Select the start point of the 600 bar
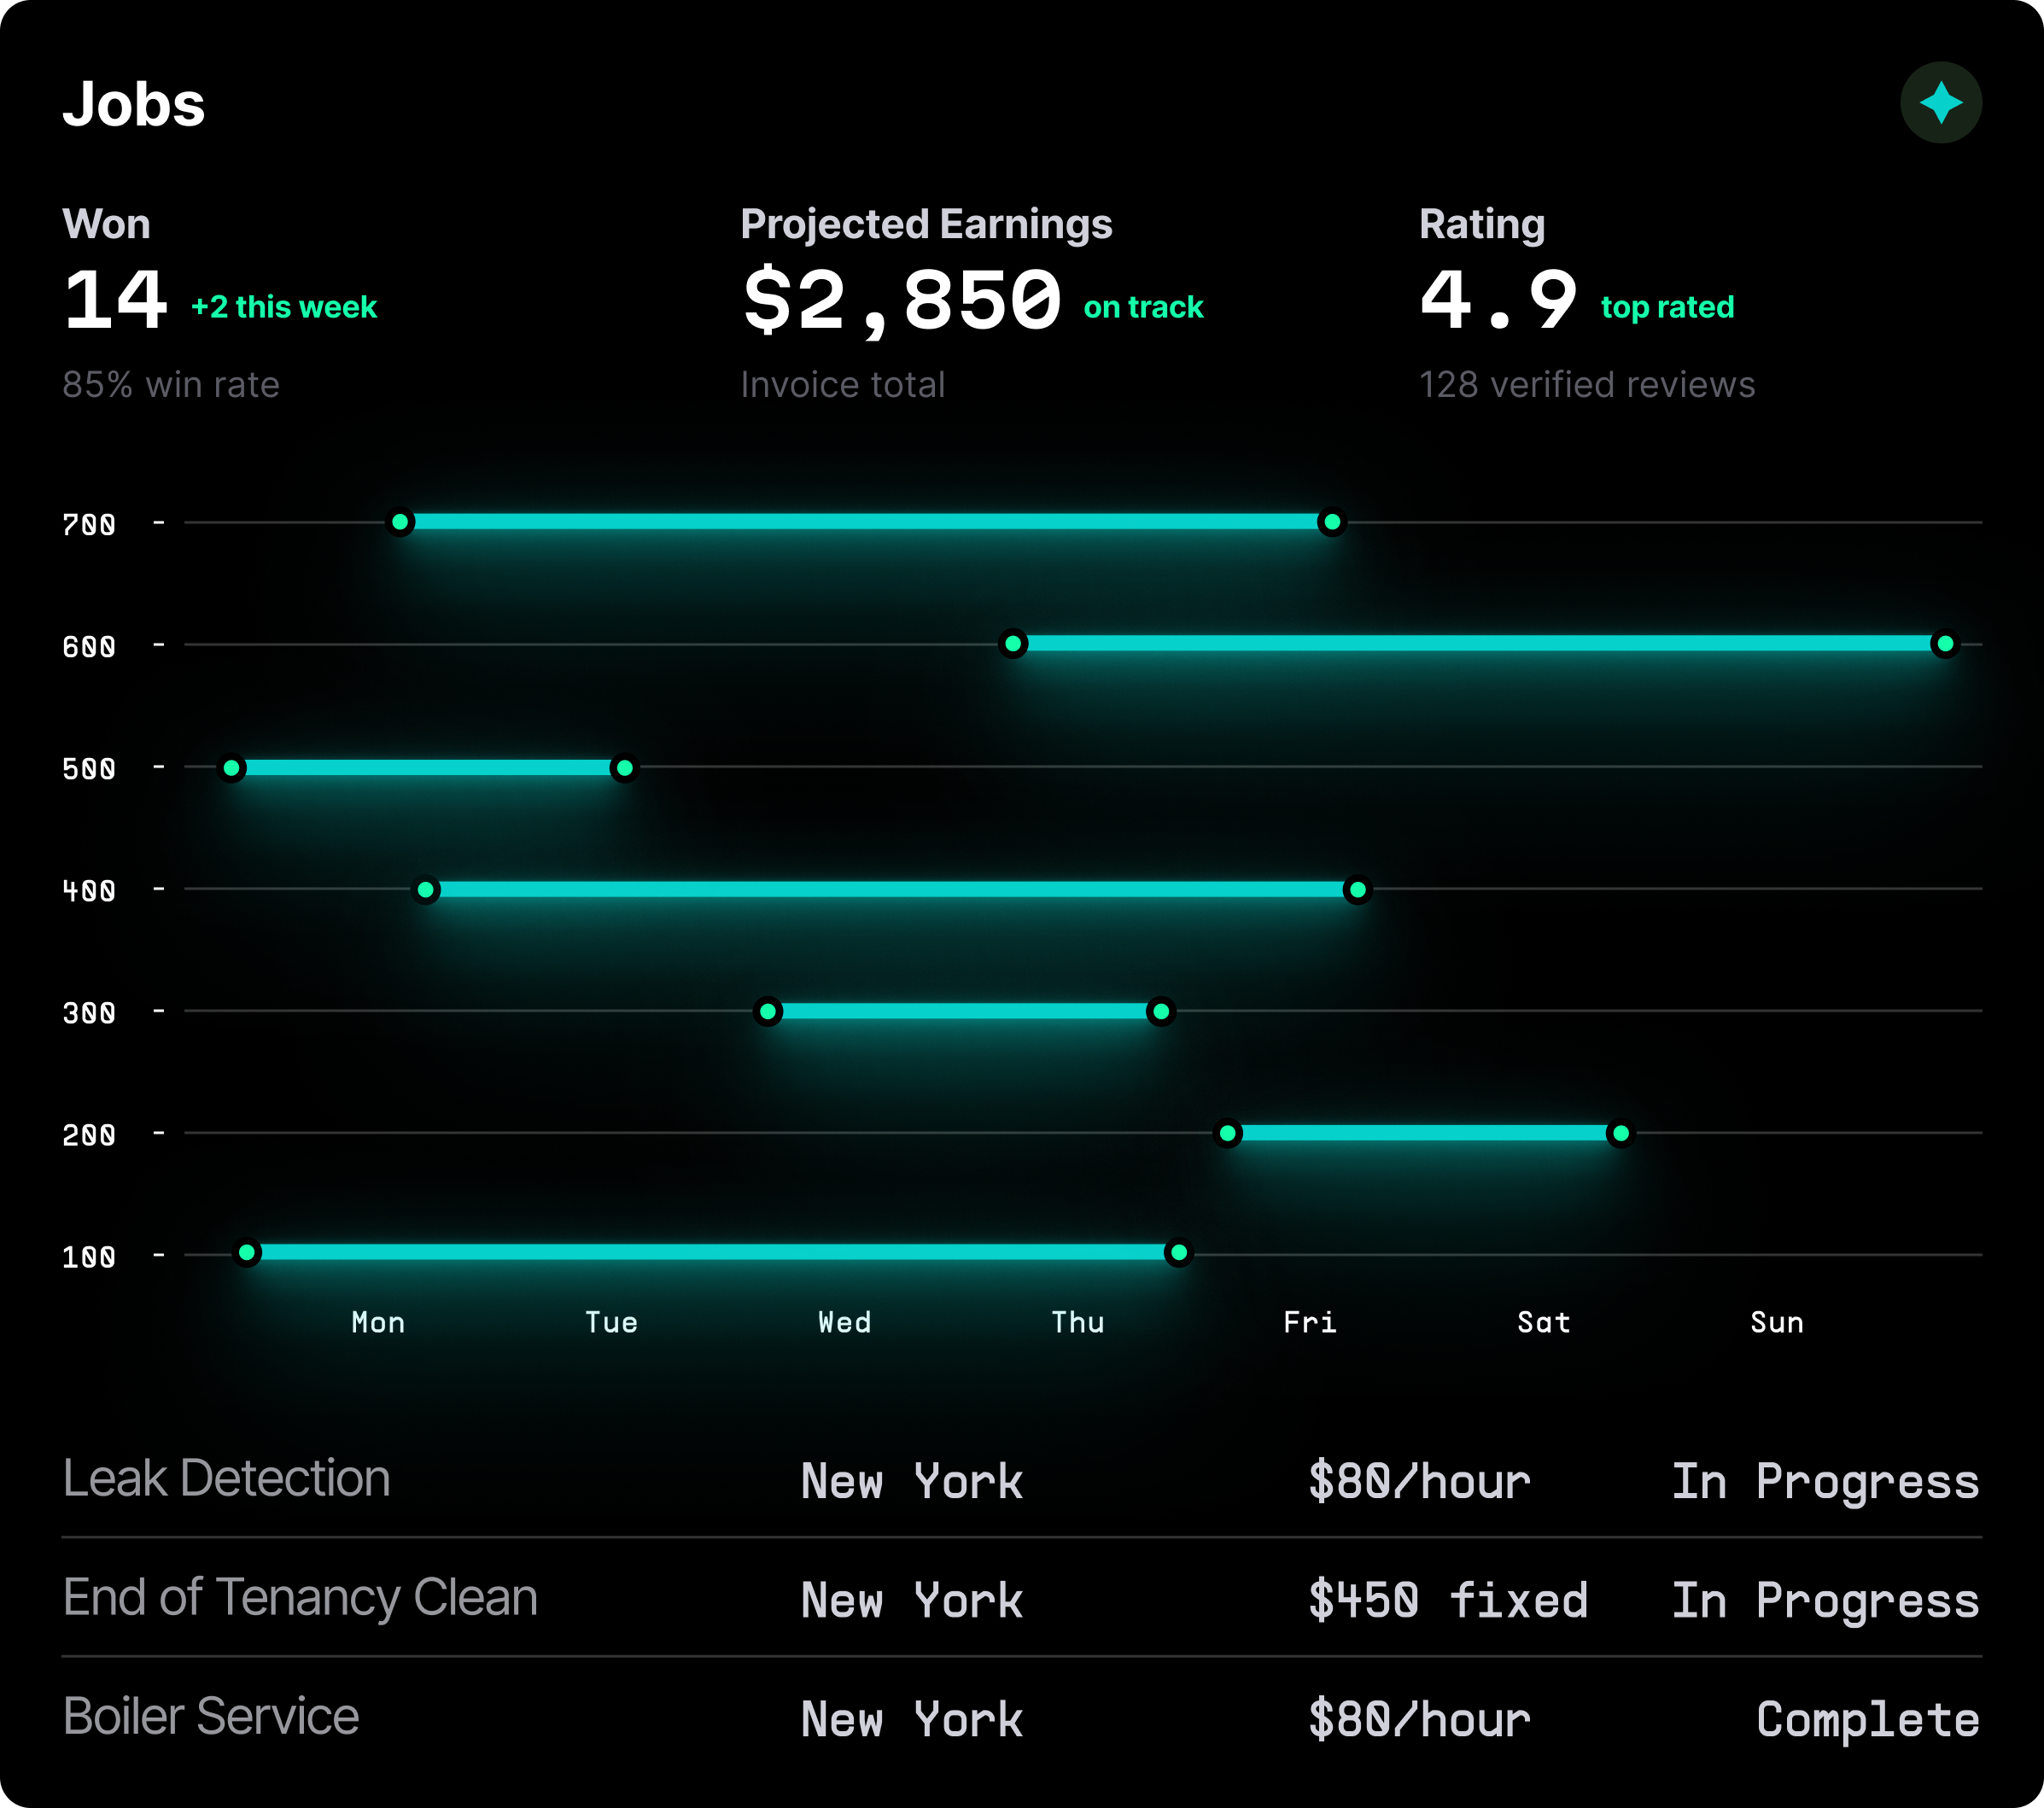2044x1808 pixels. pyautogui.click(x=1012, y=644)
